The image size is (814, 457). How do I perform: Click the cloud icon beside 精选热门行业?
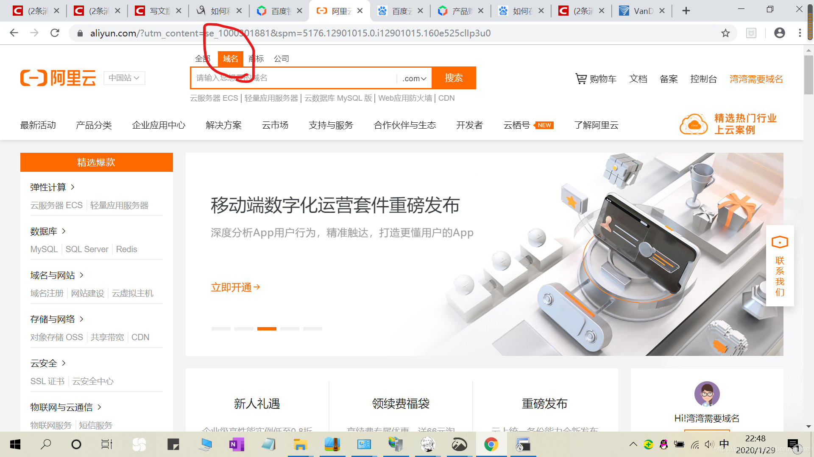pyautogui.click(x=693, y=124)
